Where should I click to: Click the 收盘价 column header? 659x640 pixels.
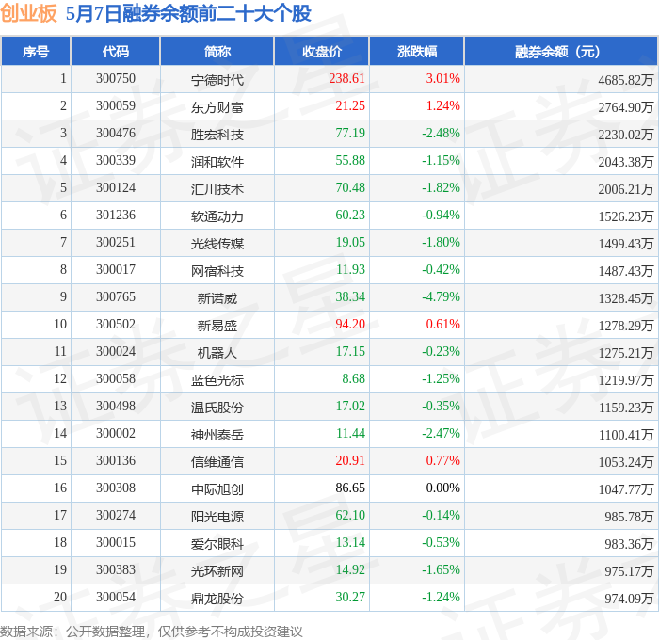pyautogui.click(x=322, y=51)
